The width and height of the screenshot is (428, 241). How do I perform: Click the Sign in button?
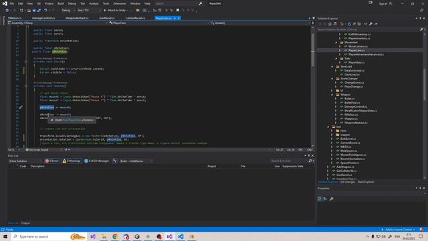tap(385, 3)
